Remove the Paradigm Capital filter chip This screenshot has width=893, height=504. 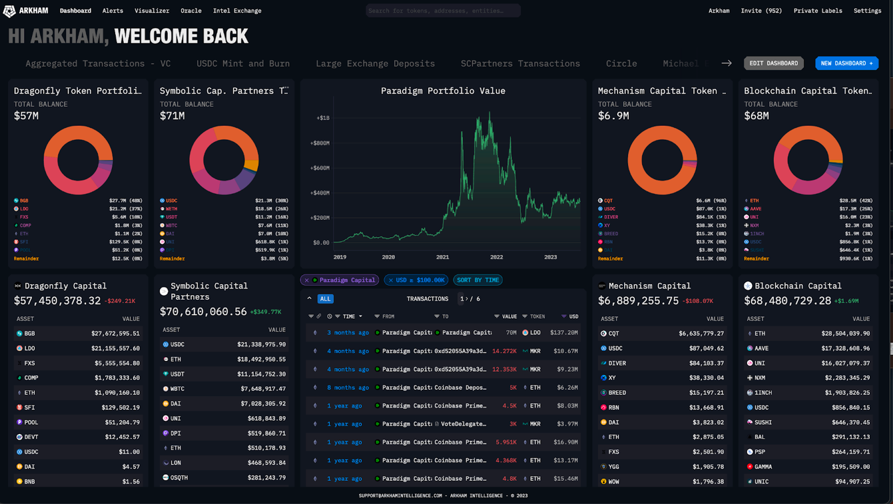tap(307, 280)
